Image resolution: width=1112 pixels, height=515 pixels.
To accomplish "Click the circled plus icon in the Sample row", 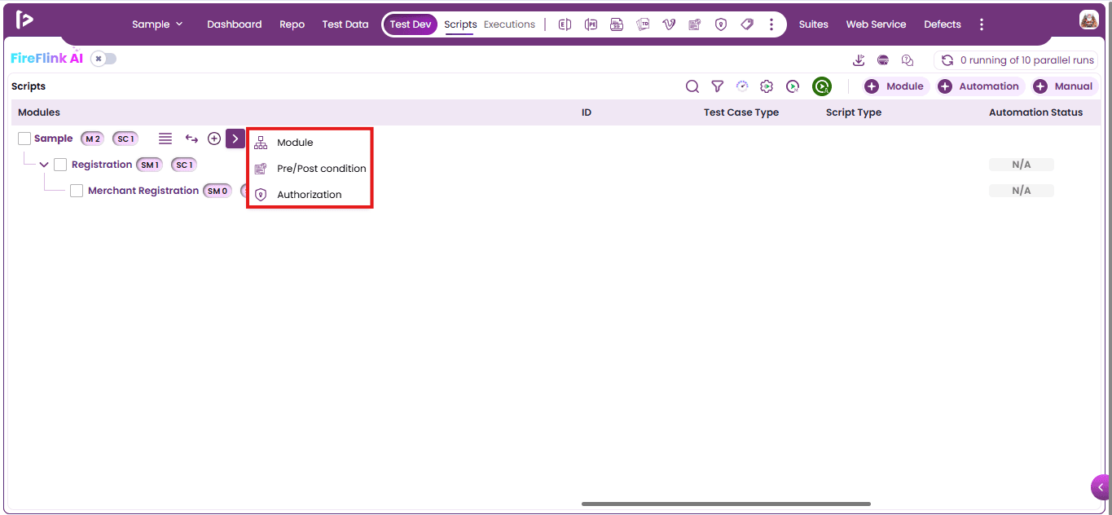I will (214, 139).
